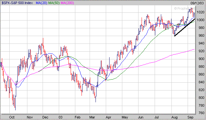The height and width of the screenshot is (120, 206).
Task: Click the Dec month label
Action: coord(45,117)
